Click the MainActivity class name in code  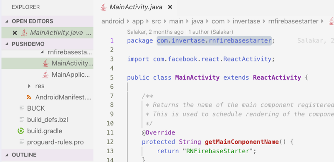tap(197, 78)
